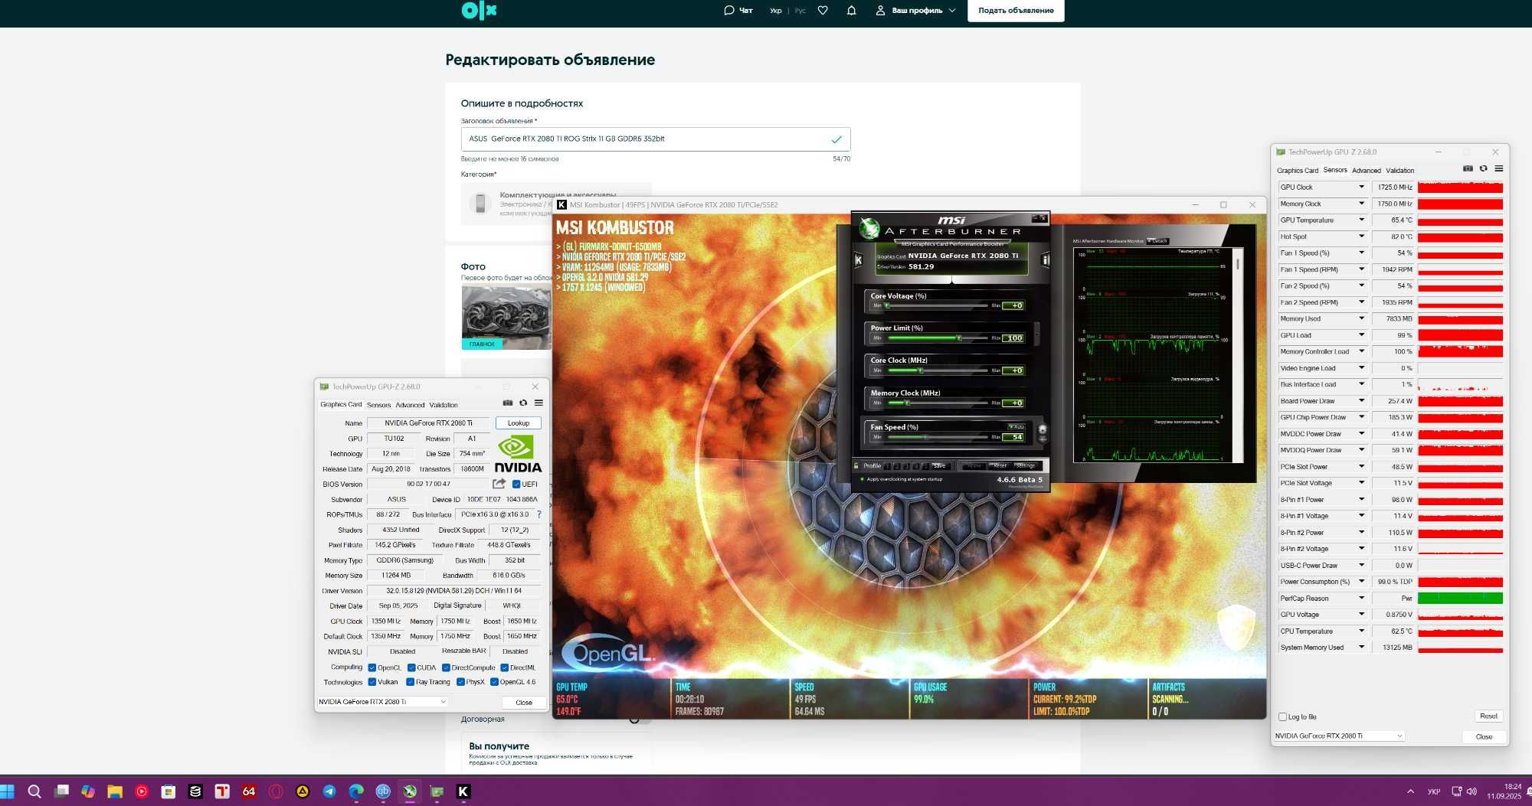Click Afterburner info i button

pos(1045,260)
